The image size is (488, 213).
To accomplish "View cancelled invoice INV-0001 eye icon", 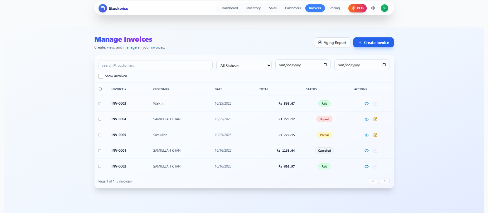I will point(366,151).
